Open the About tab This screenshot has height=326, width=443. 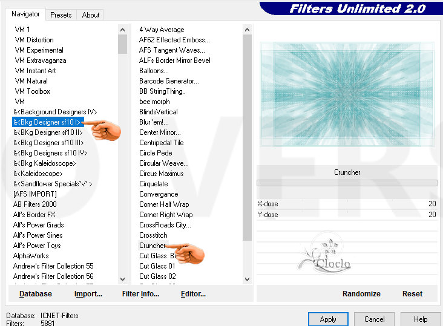point(91,15)
